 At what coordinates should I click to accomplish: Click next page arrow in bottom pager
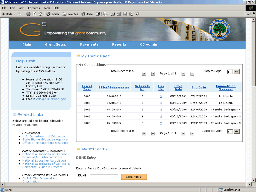[x=183, y=134]
